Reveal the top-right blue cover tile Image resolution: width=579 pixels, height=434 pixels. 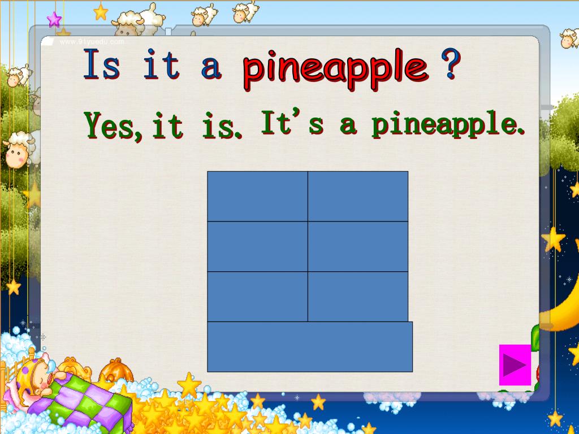358,196
